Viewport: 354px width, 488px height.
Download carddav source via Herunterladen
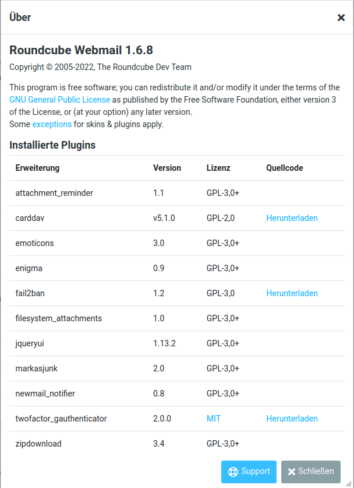point(292,218)
